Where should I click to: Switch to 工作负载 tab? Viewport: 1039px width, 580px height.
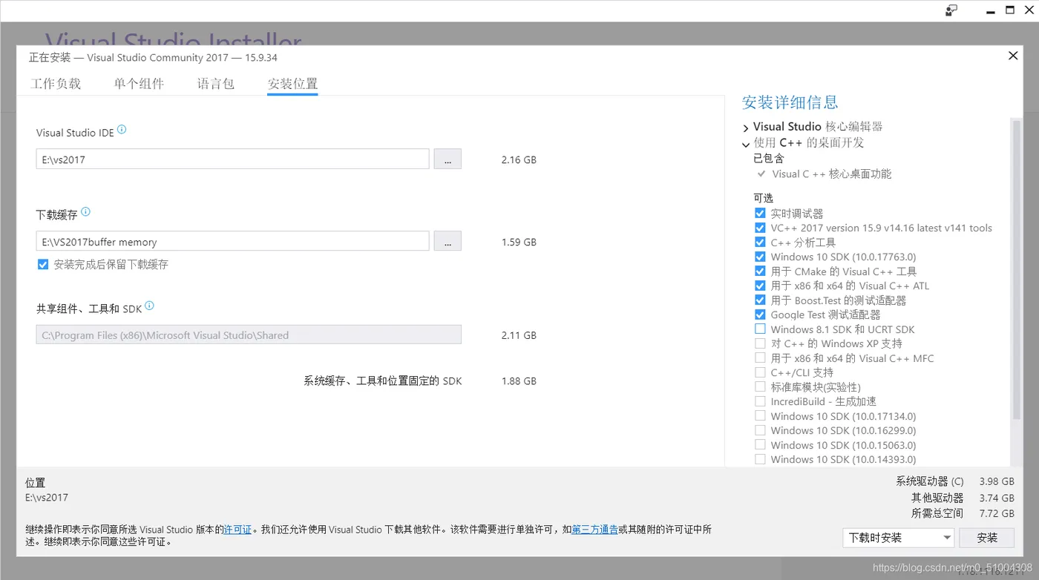point(56,84)
